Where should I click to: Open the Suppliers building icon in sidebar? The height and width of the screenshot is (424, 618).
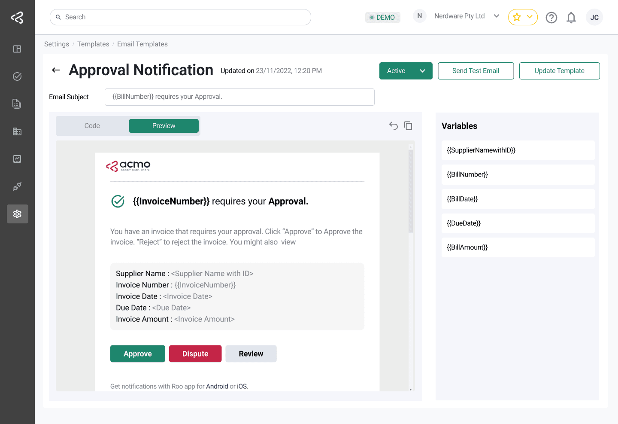click(17, 131)
